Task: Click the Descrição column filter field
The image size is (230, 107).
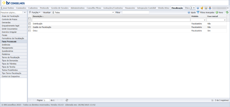Action: pos(111,20)
